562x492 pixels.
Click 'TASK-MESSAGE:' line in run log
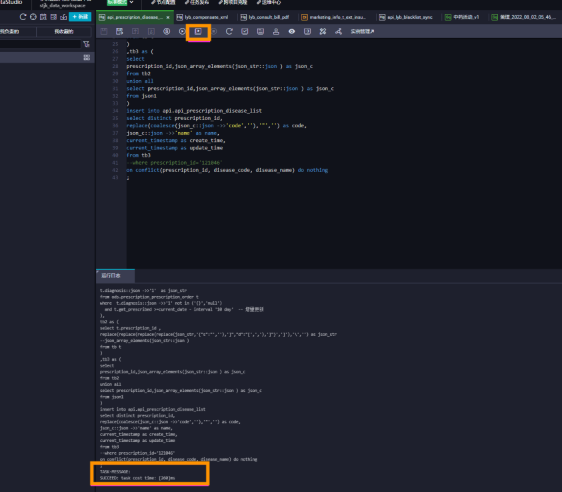(x=115, y=471)
